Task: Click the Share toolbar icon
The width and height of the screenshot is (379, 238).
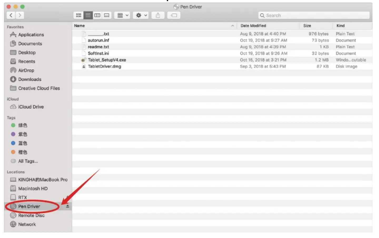Action: tap(158, 15)
